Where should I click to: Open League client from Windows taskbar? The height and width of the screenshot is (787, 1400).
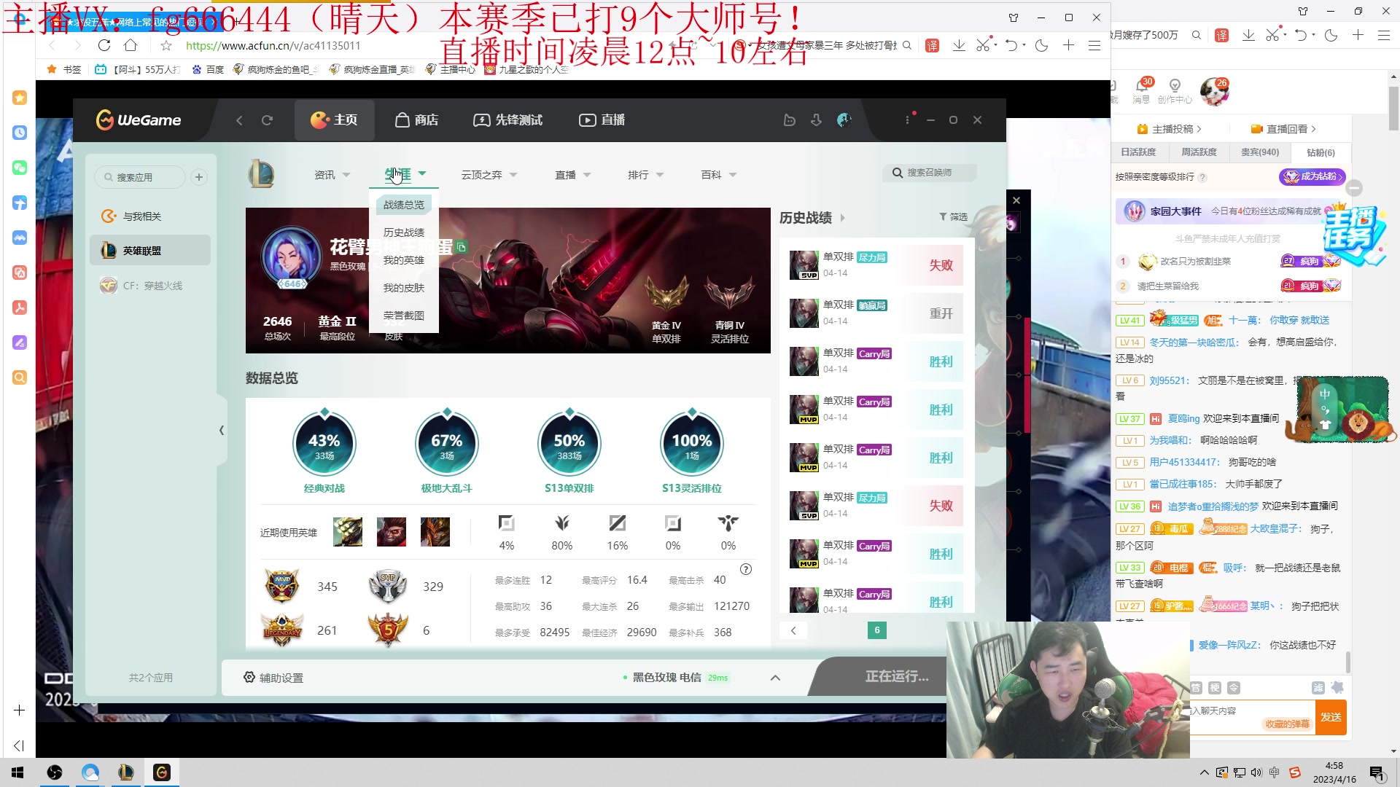pyautogui.click(x=125, y=772)
